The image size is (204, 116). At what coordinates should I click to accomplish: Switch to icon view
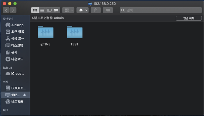coord(35,10)
